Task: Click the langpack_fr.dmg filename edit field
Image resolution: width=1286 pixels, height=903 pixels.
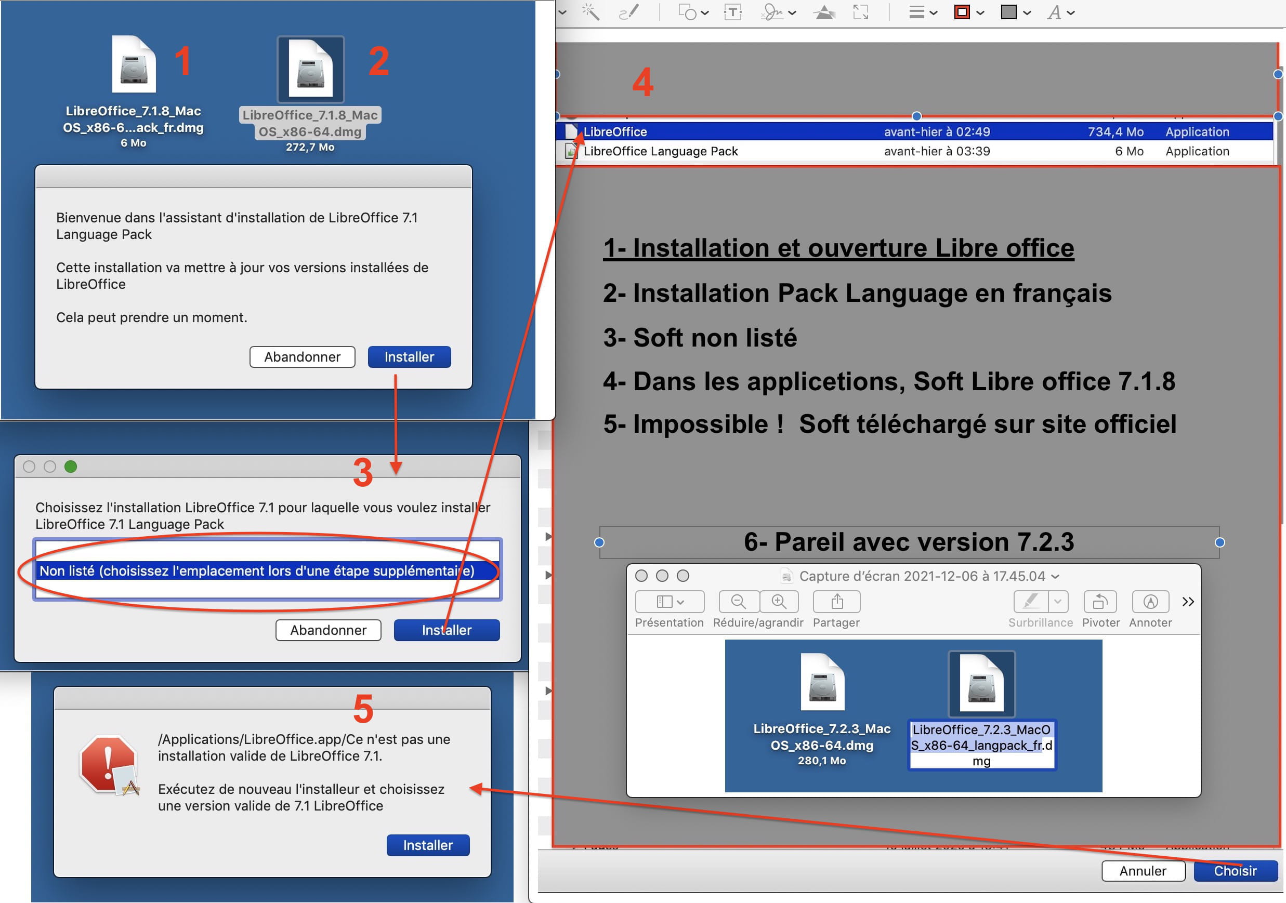Action: point(981,745)
